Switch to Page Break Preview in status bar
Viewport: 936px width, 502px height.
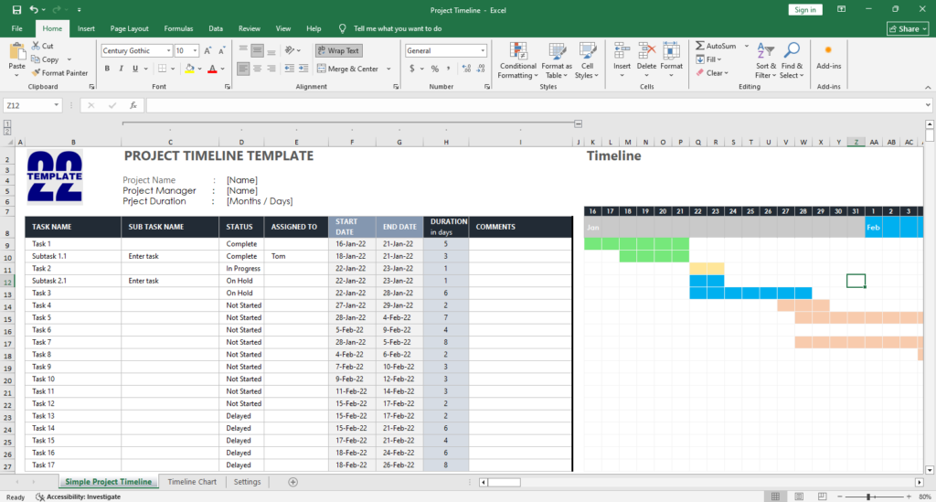click(822, 497)
